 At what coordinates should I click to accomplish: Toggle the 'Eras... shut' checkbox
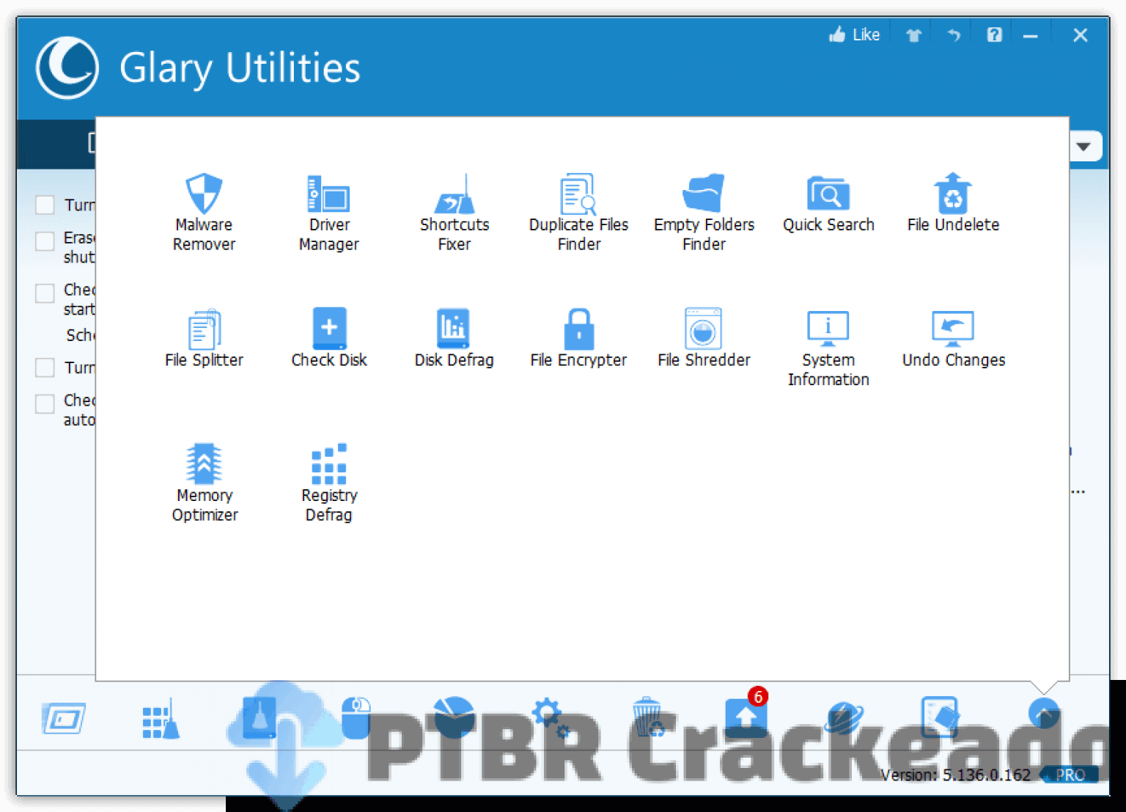tap(45, 241)
